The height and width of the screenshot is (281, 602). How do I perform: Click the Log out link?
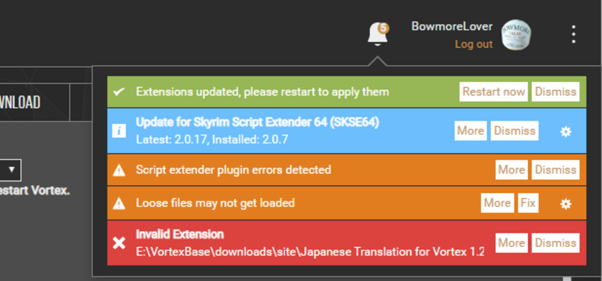point(474,44)
